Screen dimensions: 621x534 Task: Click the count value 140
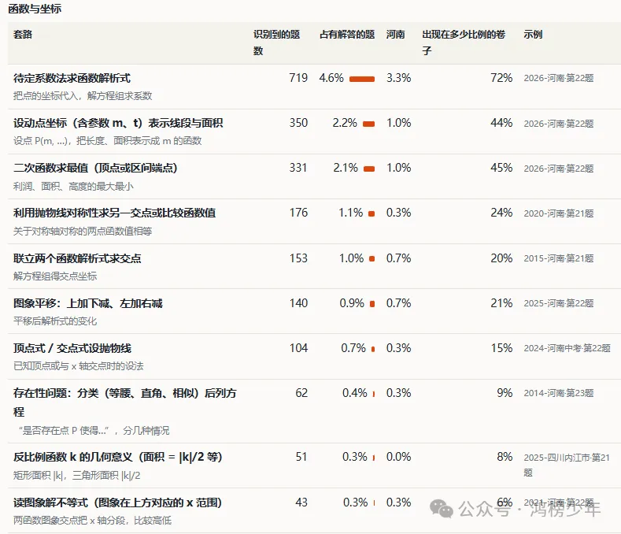click(298, 303)
